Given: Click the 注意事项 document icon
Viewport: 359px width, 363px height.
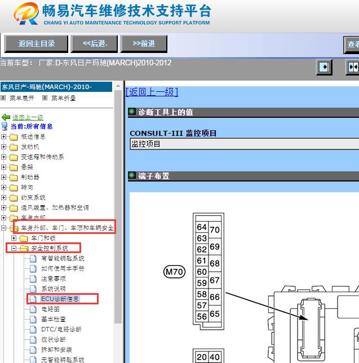Looking at the screenshot, I should [x=33, y=278].
